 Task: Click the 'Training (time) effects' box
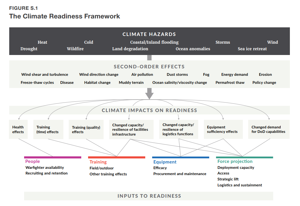coord(48,129)
